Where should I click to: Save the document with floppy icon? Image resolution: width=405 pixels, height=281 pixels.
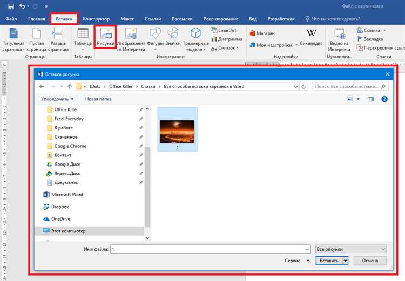tap(11, 6)
